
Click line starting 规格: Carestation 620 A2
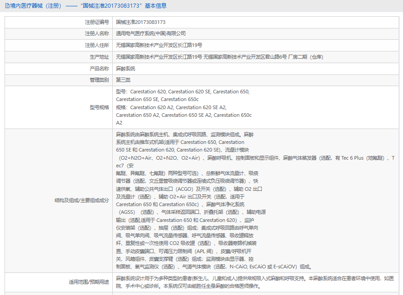(x=171, y=107)
